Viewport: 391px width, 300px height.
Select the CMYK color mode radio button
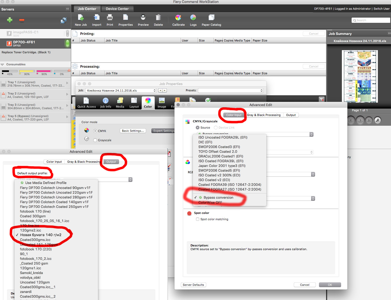point(95,131)
